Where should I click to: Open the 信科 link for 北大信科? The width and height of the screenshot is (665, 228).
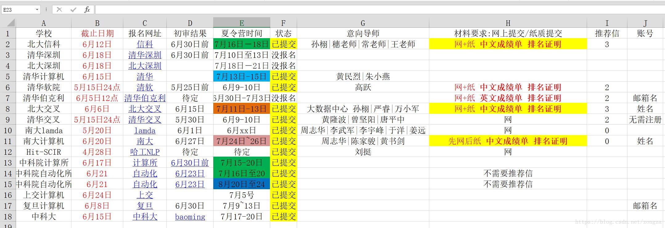point(145,44)
